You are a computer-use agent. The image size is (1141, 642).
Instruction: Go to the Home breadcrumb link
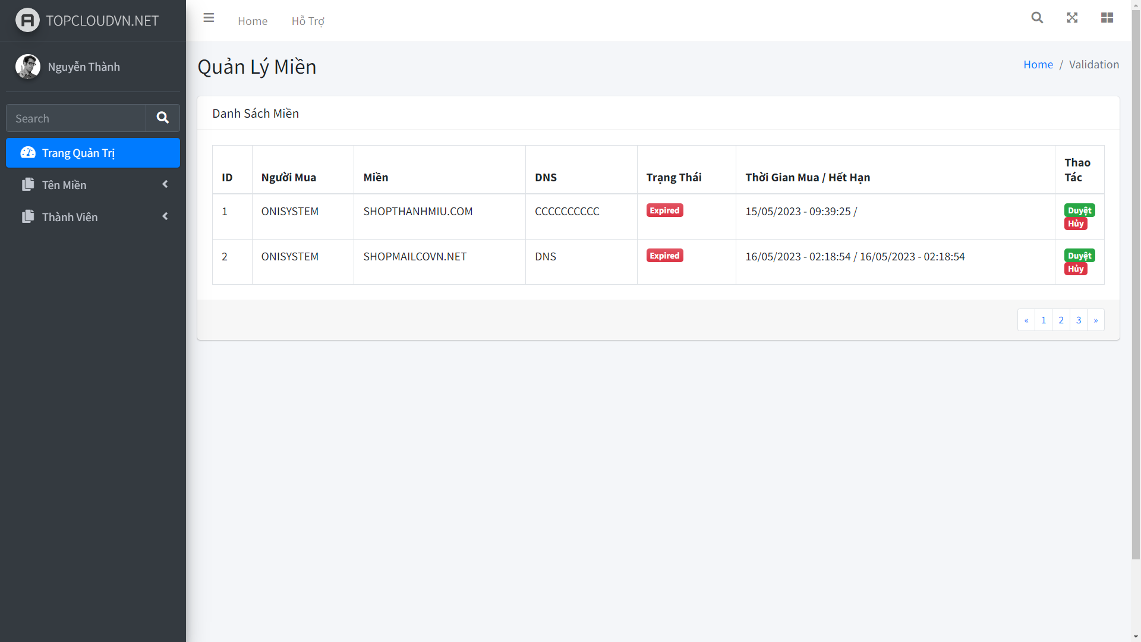pos(1038,65)
